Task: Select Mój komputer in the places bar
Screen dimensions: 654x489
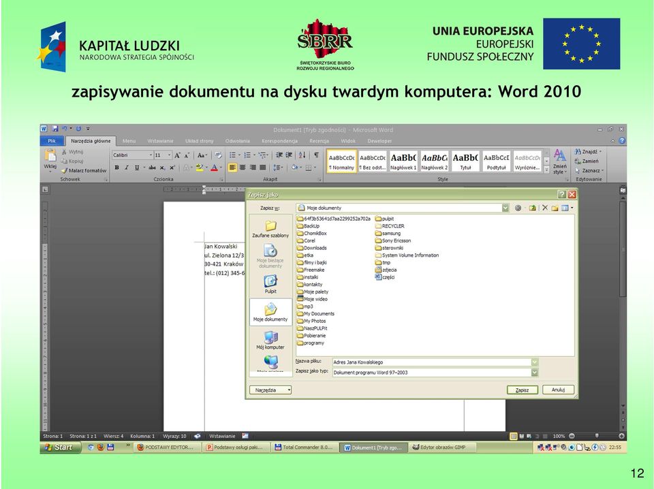Action: (x=270, y=340)
